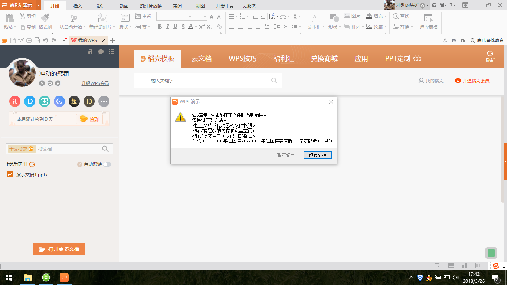Click the Cut scissors tool
Viewport: 507px width, 285px height.
pos(22,16)
